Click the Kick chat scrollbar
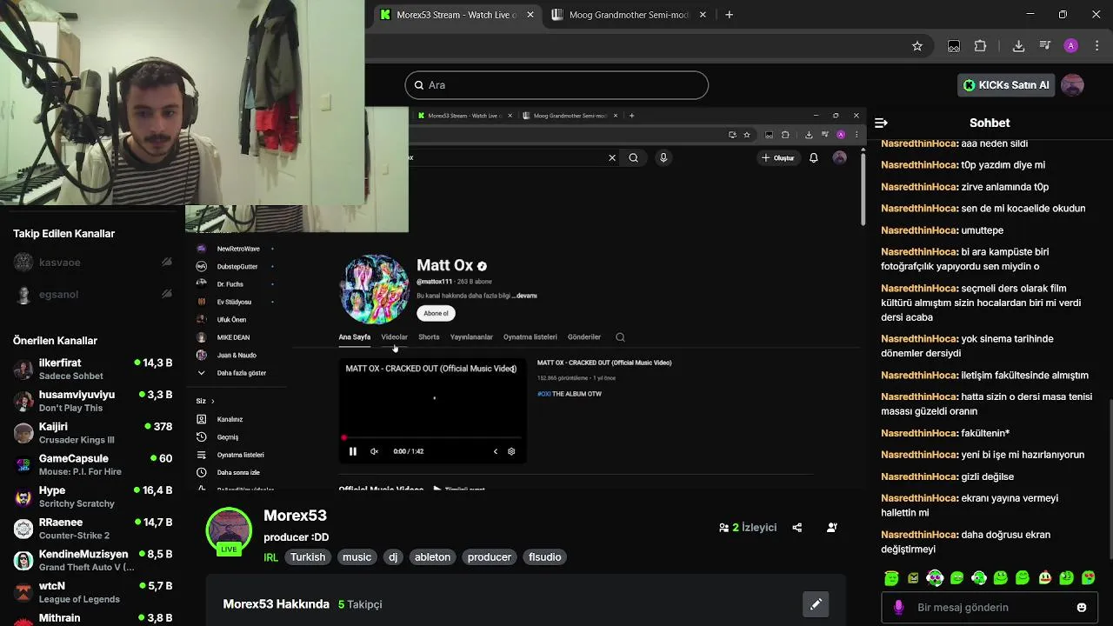The height and width of the screenshot is (626, 1113). [x=1110, y=478]
